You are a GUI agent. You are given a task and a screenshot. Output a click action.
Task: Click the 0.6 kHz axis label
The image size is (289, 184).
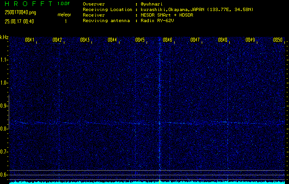point(4,175)
